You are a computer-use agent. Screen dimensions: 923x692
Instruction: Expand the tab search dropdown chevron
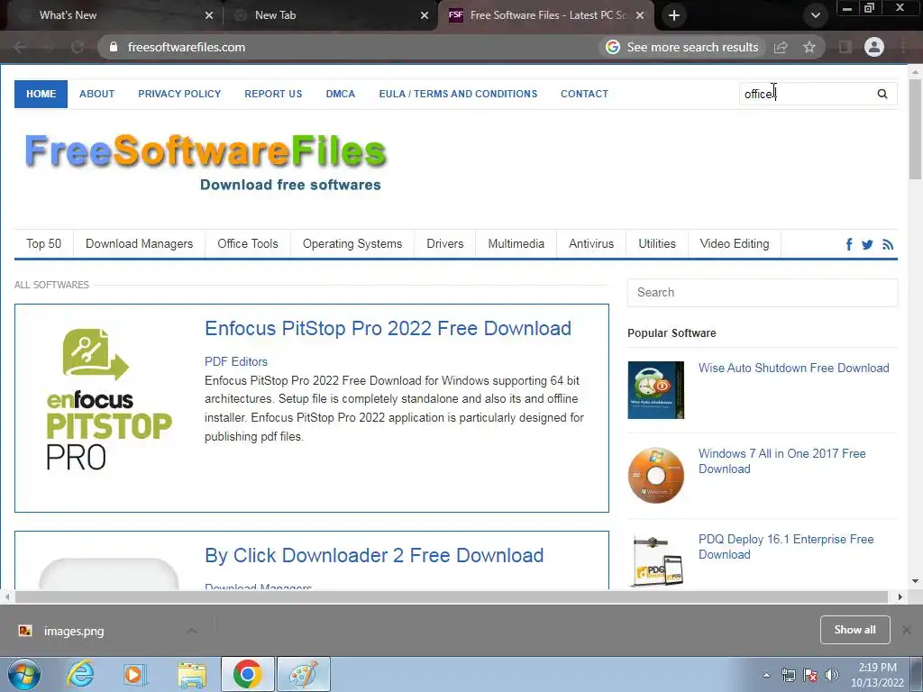[x=815, y=15]
